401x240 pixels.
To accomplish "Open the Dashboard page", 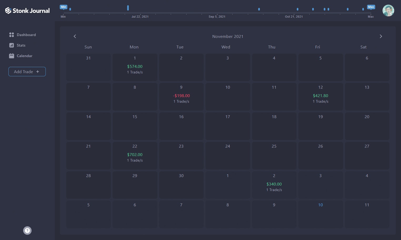I will (22, 35).
